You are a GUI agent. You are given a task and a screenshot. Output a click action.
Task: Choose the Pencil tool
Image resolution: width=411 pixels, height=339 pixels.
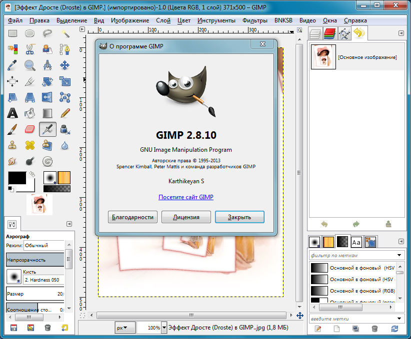click(64, 113)
